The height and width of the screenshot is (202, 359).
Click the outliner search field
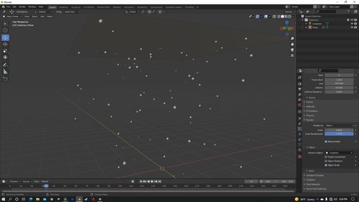[x=326, y=11]
